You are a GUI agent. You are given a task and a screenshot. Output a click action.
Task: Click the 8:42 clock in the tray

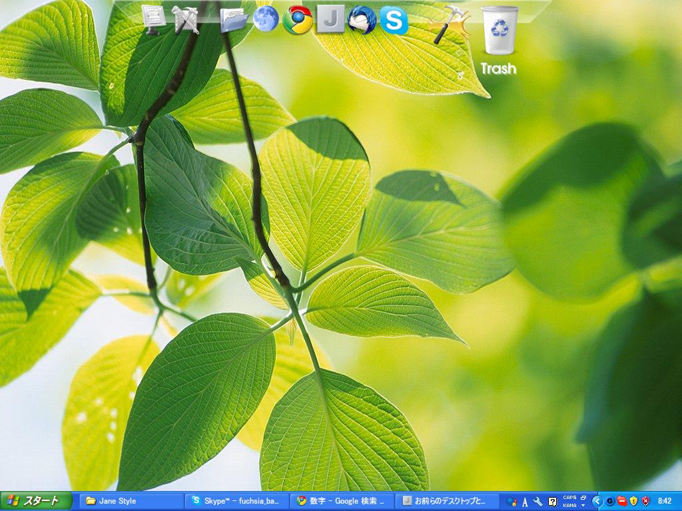pos(665,502)
